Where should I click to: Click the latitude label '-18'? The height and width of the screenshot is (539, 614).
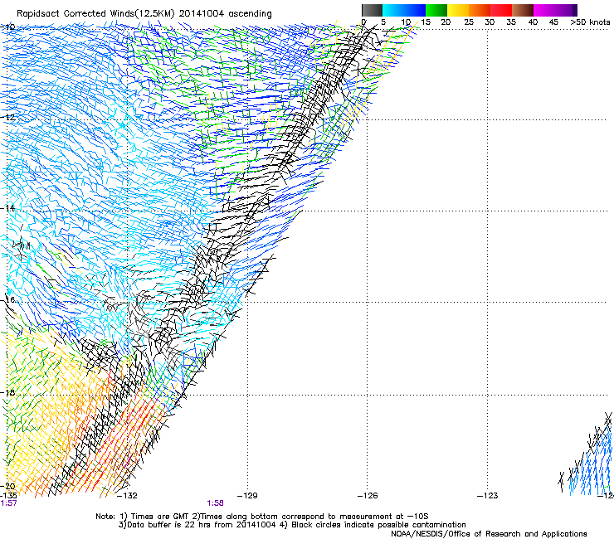[7, 392]
